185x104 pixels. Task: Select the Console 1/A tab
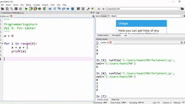(x=105, y=42)
